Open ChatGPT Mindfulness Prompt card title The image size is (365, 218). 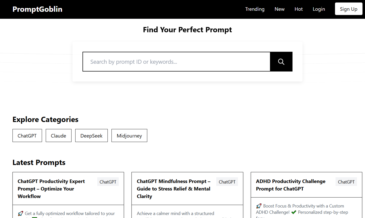[x=173, y=189]
